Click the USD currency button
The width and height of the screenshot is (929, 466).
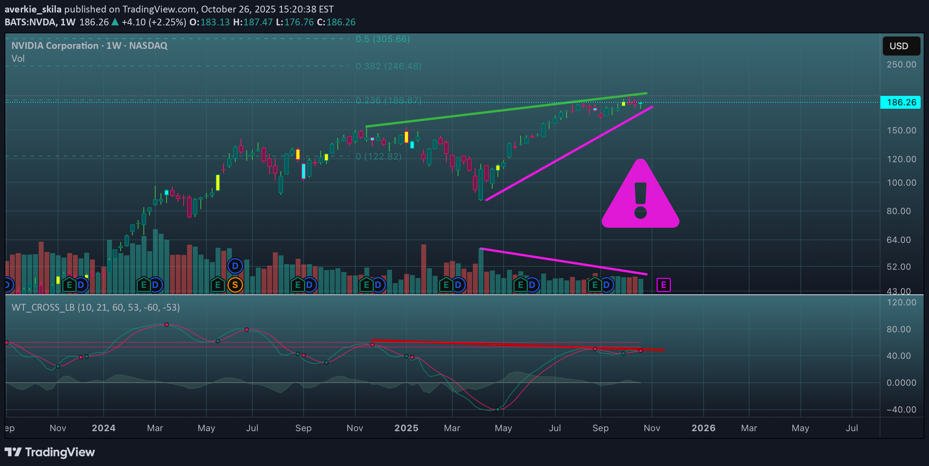(x=901, y=46)
